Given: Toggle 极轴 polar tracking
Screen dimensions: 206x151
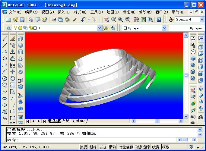Looking at the screenshot, I should point(112,147).
